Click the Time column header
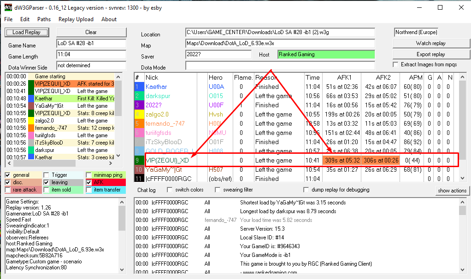This screenshot has width=471, height=279. [313, 77]
